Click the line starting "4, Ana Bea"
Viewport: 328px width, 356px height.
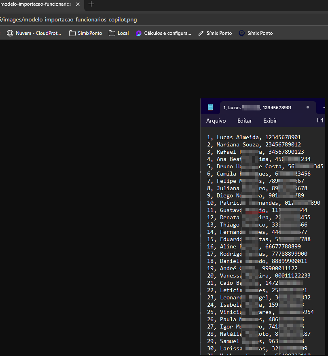click(x=259, y=159)
